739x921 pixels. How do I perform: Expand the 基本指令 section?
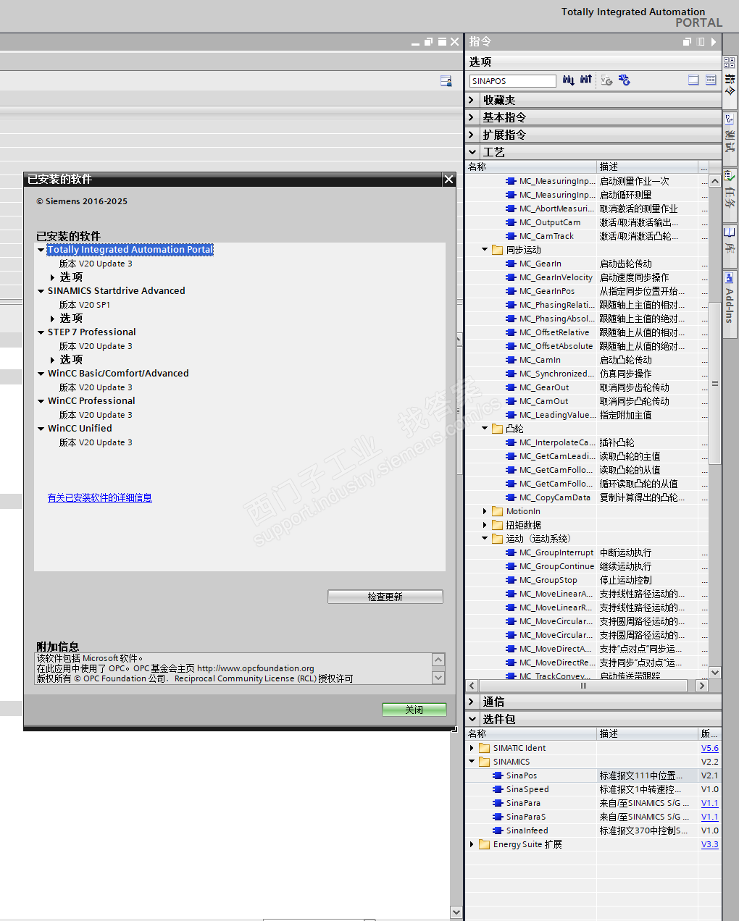point(472,117)
